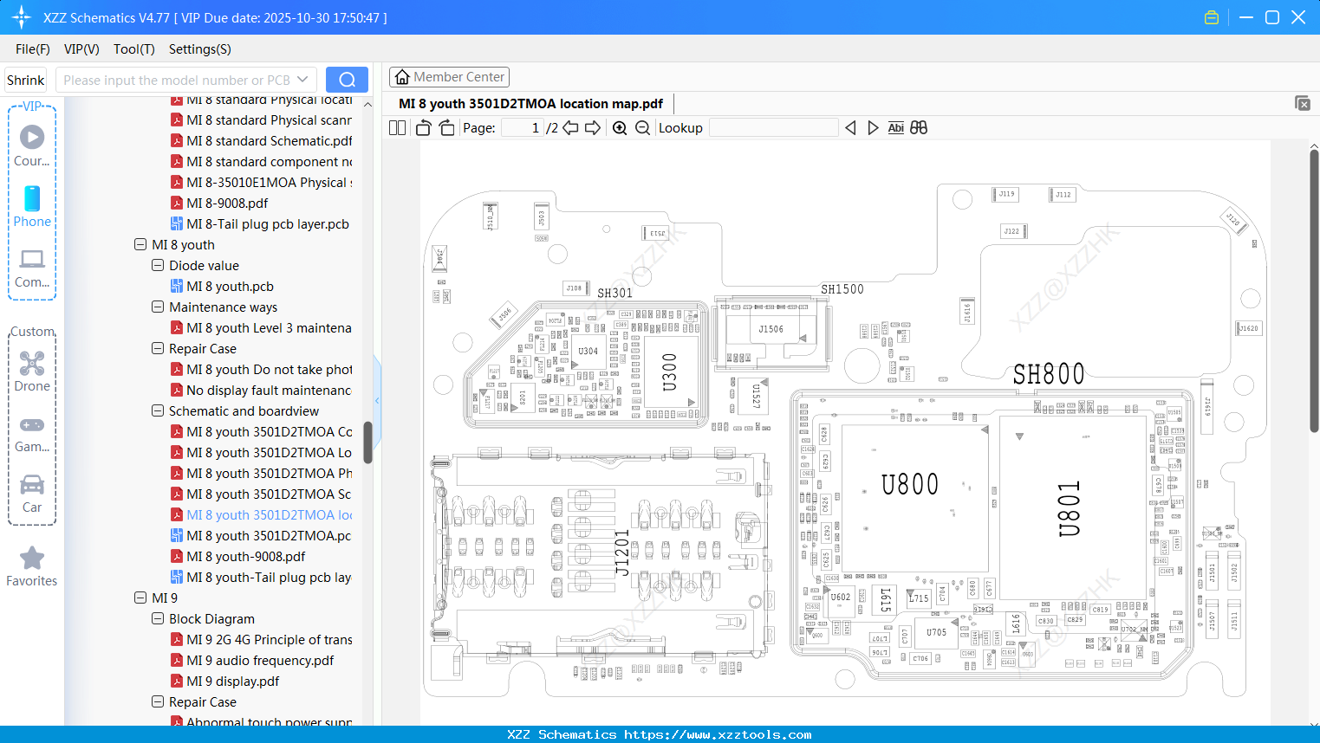Advance to next page with forward arrow

point(593,127)
